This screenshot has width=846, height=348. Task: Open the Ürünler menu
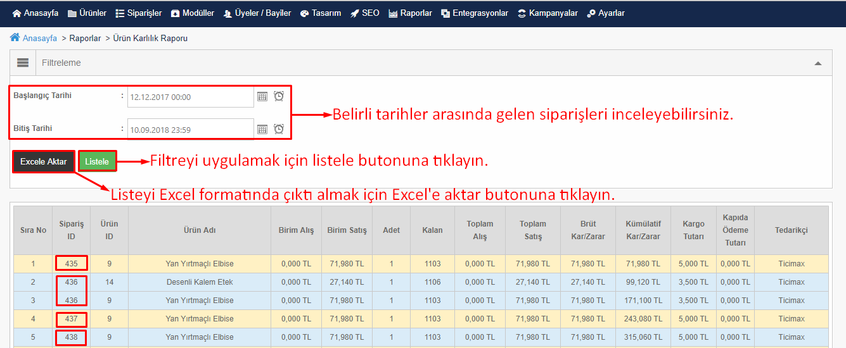pos(87,13)
